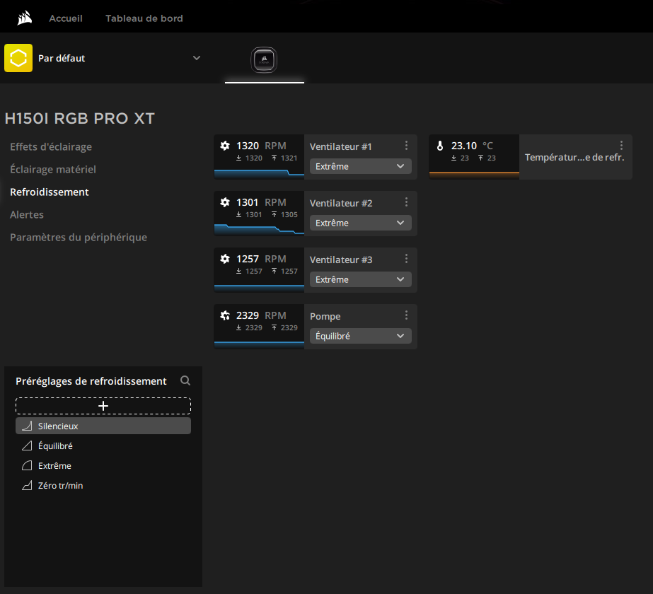Click the Corsair sails logo
Screen dimensions: 653x594
pyautogui.click(x=25, y=18)
